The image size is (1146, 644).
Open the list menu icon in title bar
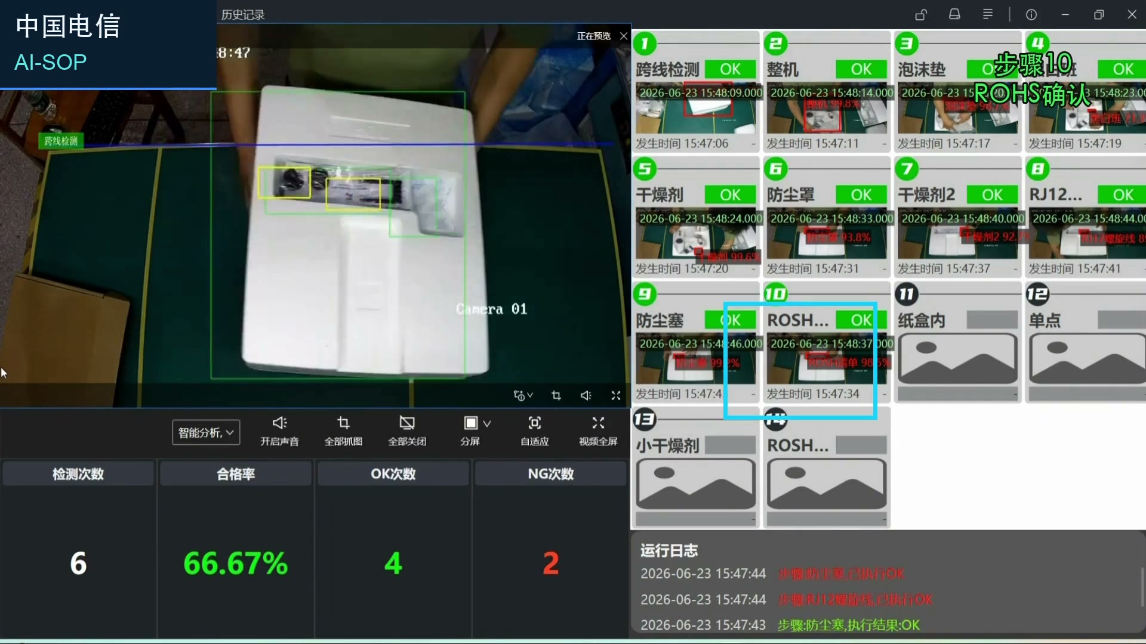coord(988,14)
